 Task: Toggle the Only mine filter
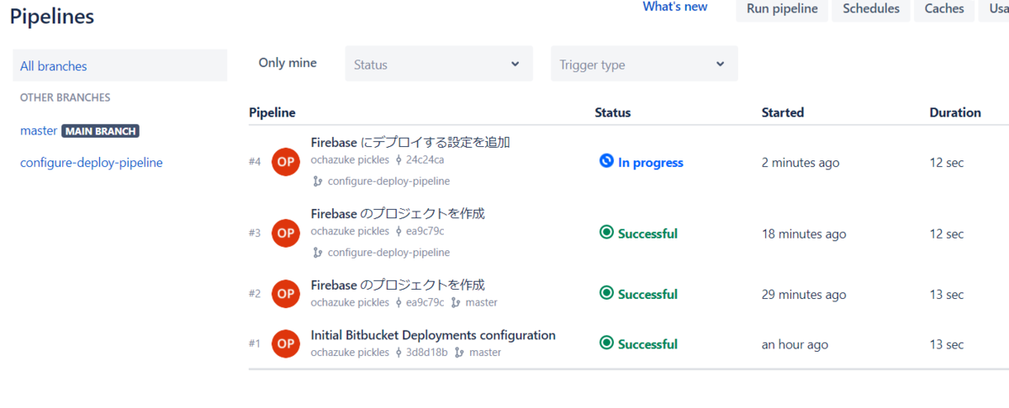tap(288, 63)
